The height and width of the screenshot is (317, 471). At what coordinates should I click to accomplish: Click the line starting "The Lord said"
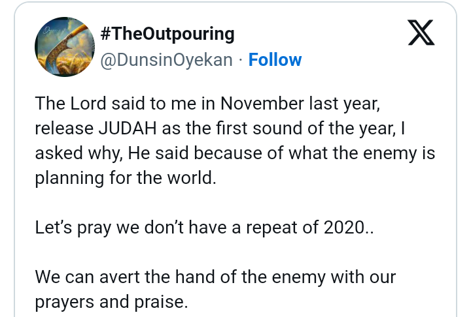click(x=198, y=104)
